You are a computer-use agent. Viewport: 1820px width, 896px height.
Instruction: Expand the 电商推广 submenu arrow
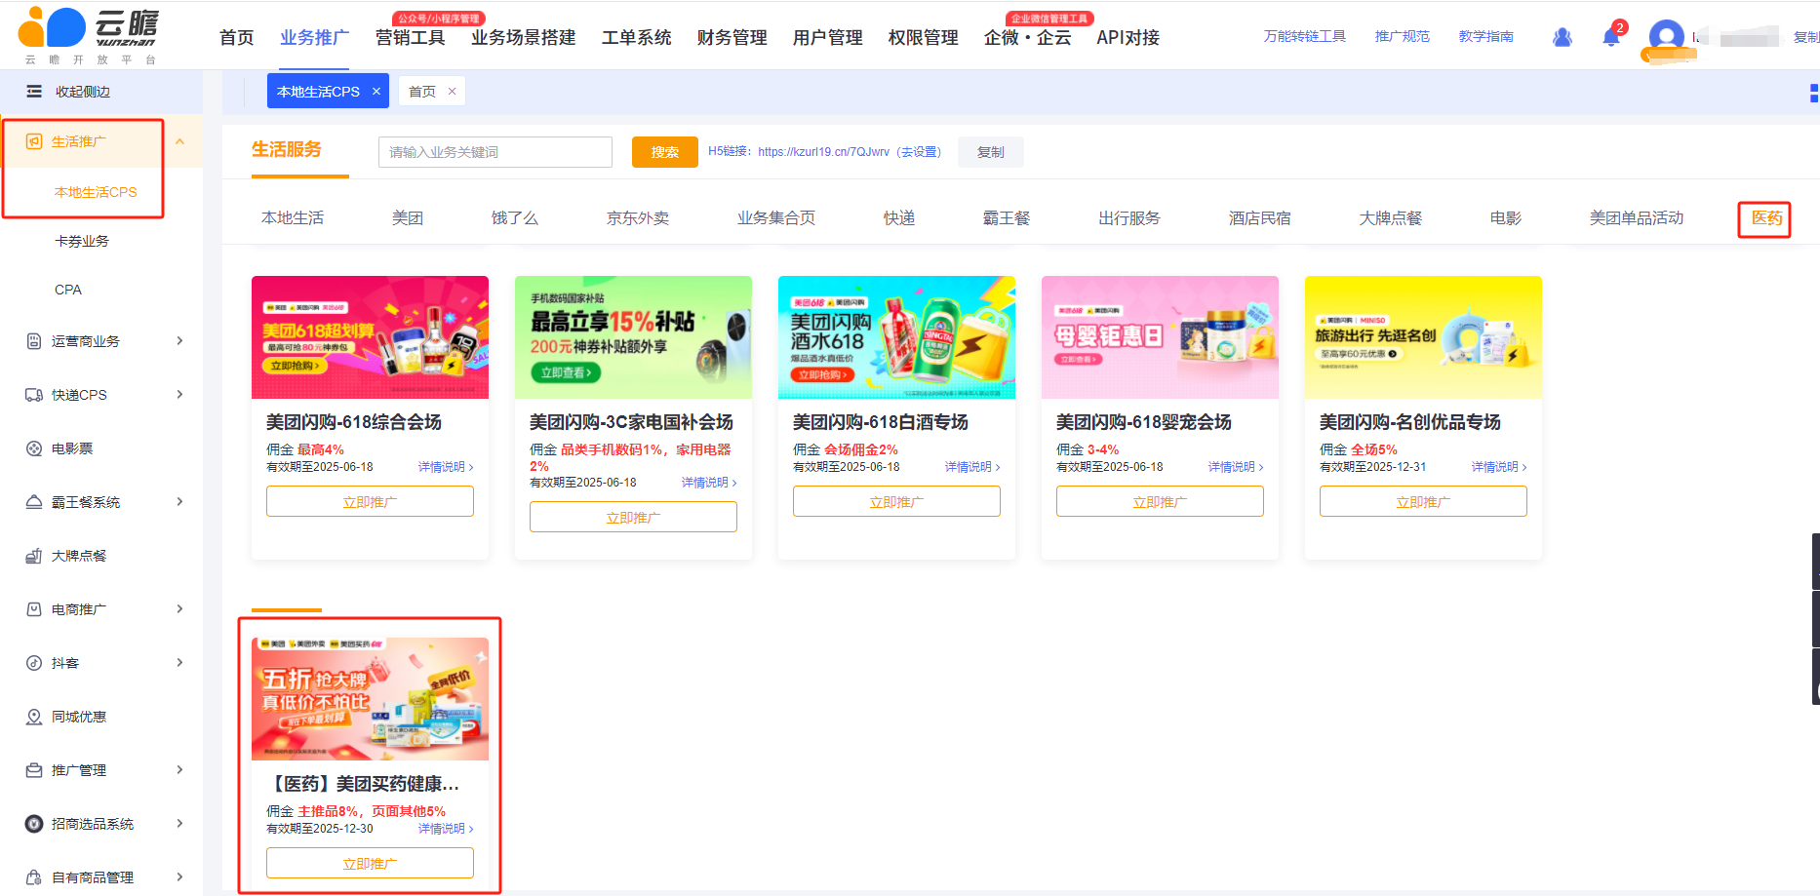click(180, 608)
